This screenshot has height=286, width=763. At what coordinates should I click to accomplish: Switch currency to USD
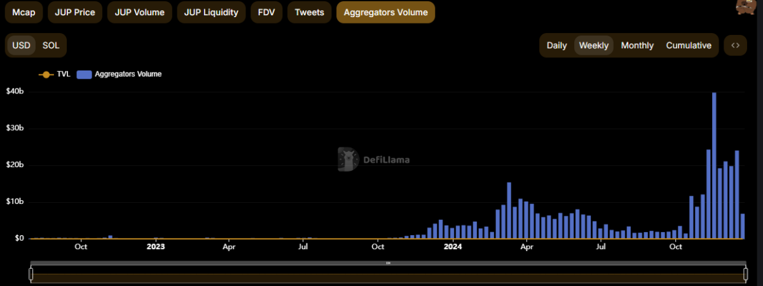coord(22,45)
